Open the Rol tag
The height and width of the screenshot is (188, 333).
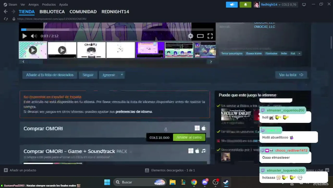[x=293, y=54]
